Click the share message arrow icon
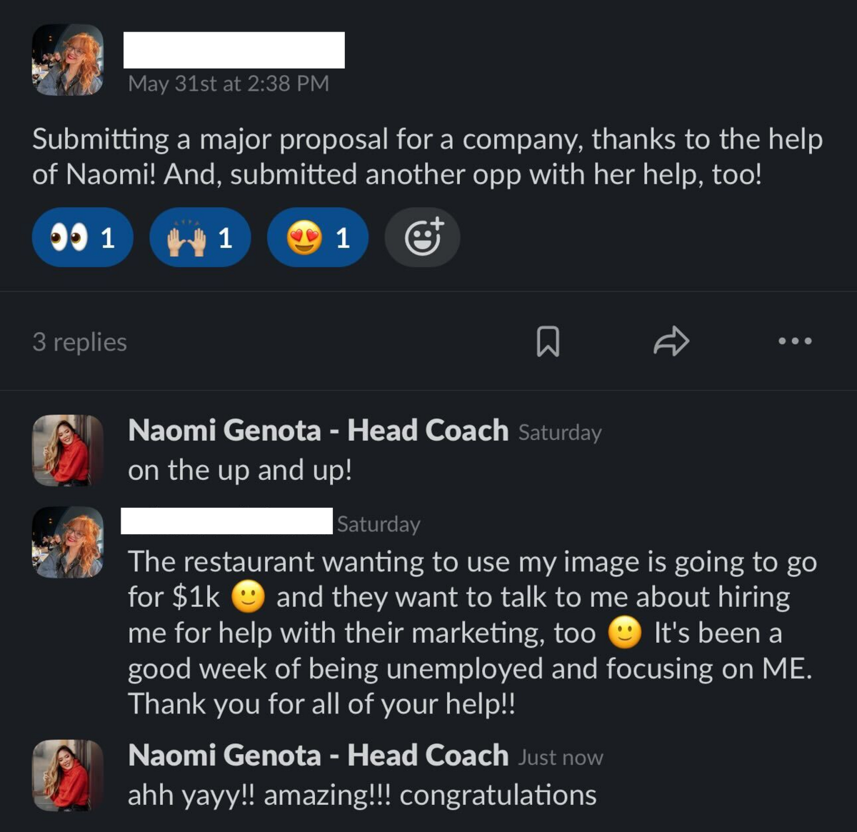857x832 pixels. [x=671, y=341]
